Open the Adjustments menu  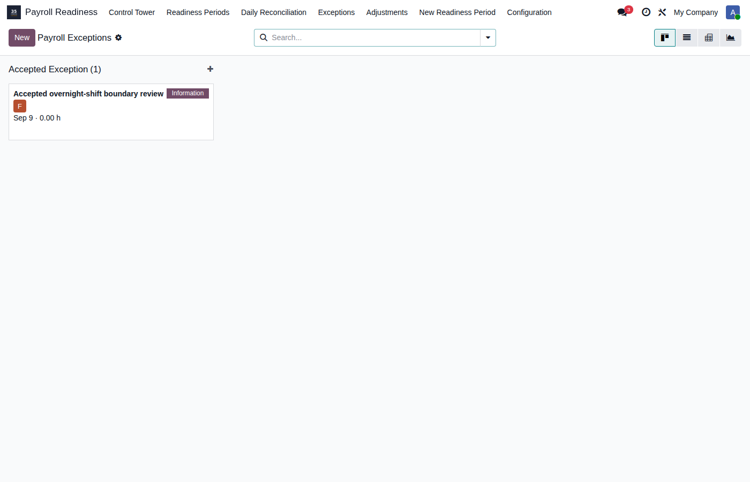pyautogui.click(x=387, y=12)
